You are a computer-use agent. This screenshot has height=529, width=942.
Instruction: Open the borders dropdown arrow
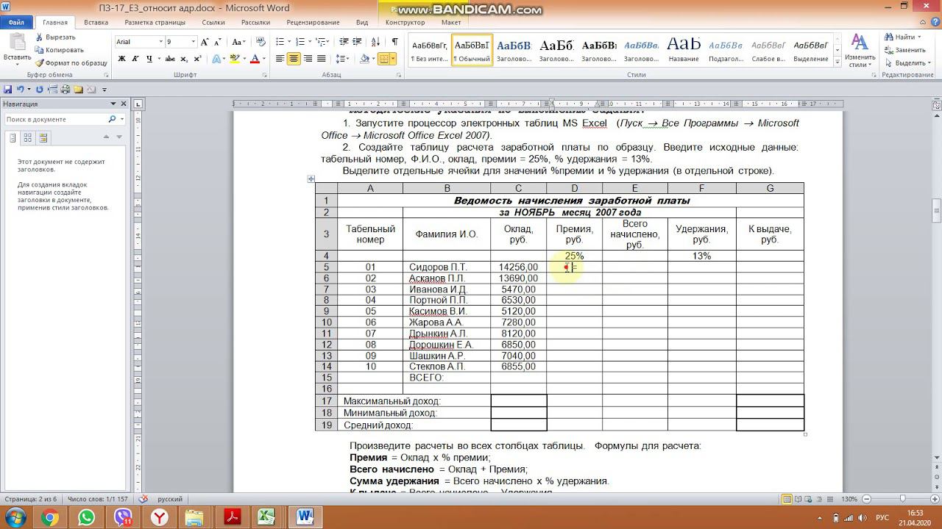394,59
